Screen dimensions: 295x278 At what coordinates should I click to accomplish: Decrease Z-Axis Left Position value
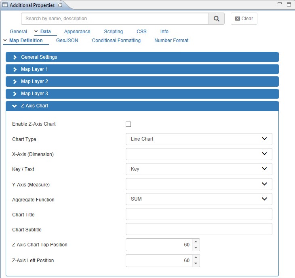(196, 263)
